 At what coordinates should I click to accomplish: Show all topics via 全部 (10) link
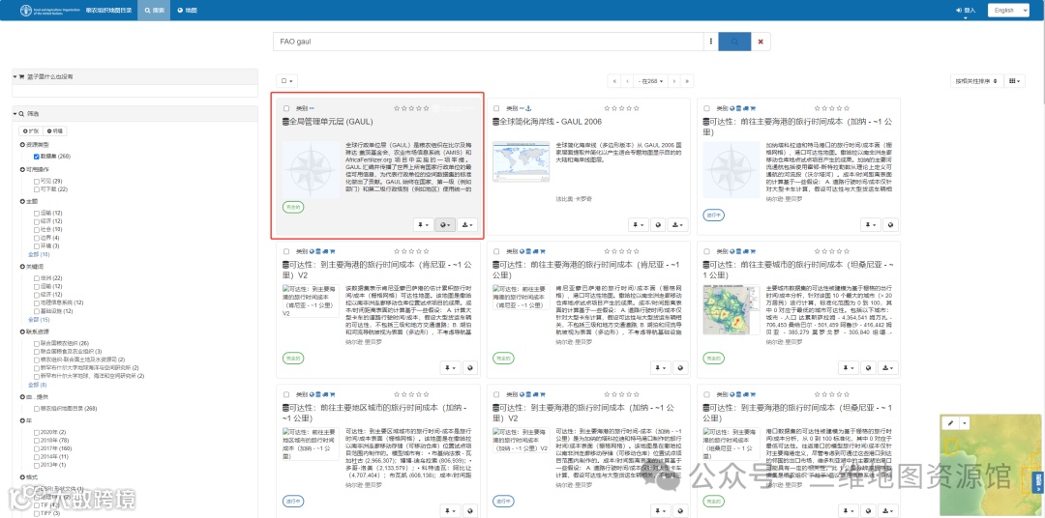coord(39,254)
